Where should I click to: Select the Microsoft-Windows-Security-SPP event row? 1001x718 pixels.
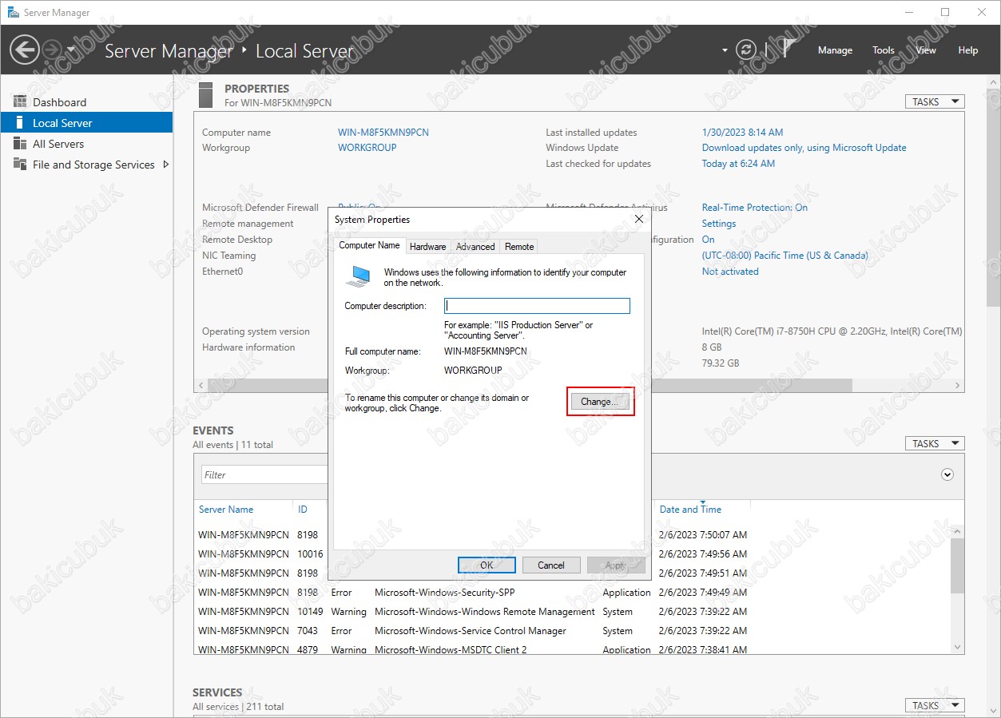pos(572,593)
